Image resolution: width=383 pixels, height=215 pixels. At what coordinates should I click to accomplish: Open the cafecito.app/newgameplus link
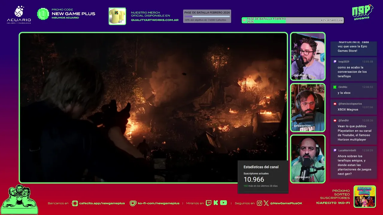[102, 203]
